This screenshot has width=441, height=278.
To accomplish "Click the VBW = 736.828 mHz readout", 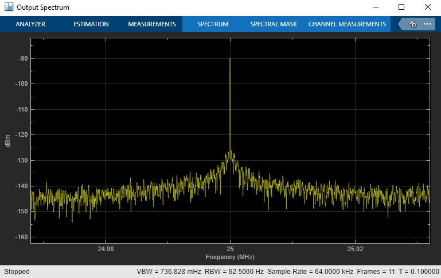I will click(169, 272).
